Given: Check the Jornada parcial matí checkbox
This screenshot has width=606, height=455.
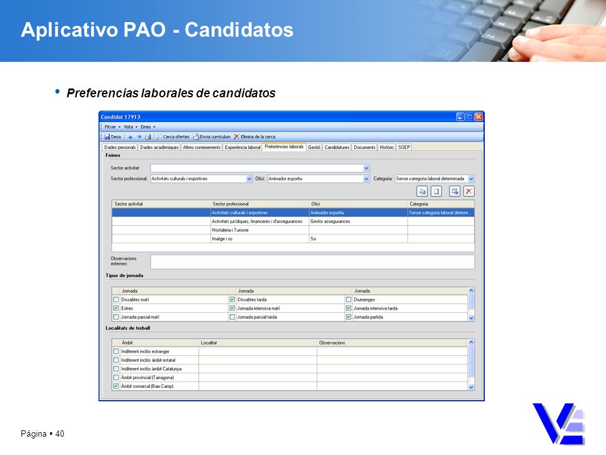Looking at the screenshot, I should [116, 317].
